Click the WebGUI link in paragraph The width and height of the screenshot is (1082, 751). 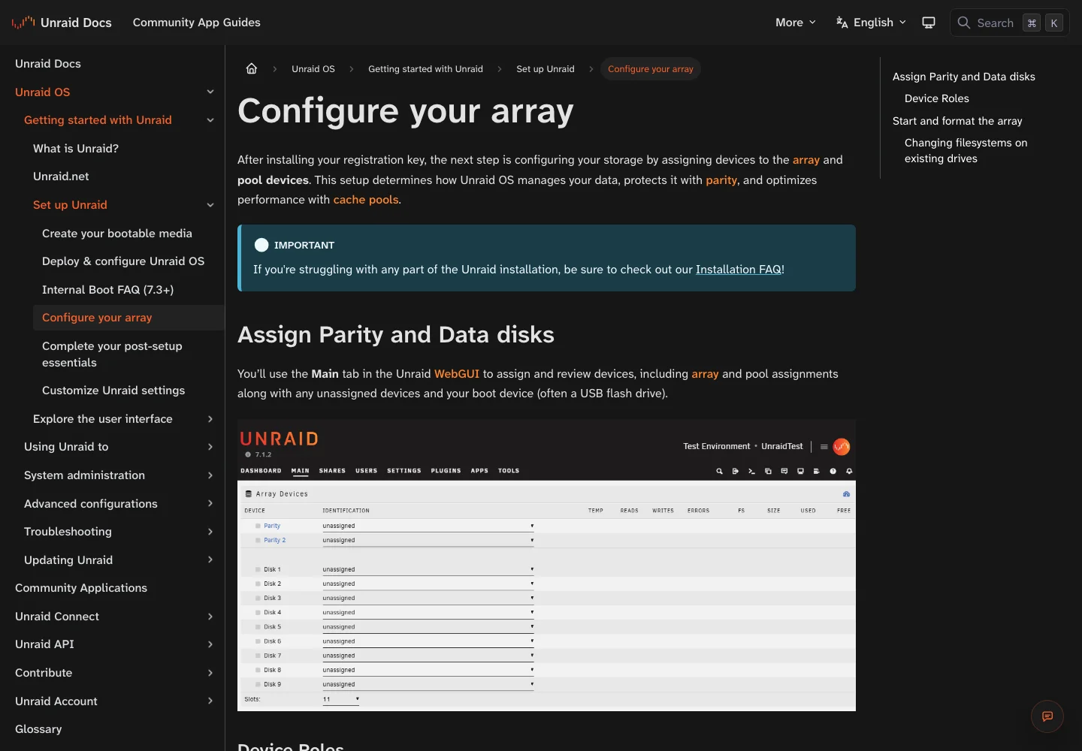[x=457, y=374]
